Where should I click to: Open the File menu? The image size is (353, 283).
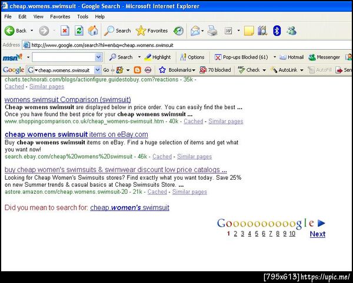[8, 16]
